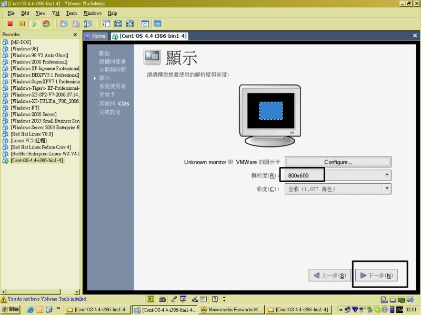The width and height of the screenshot is (421, 315).
Task: Click the 下一步 (N) next button
Action: (377, 276)
